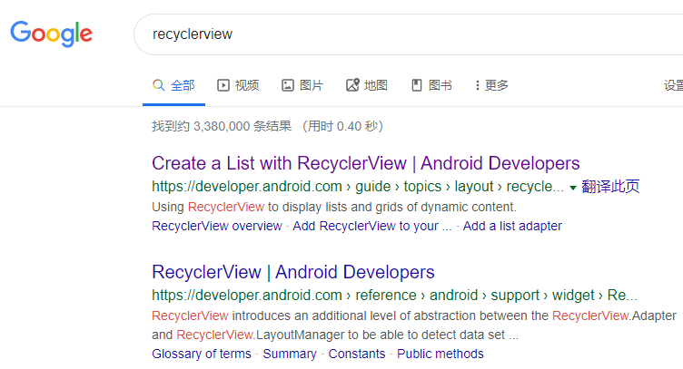Open 'Glossary of terms' sitelink
The height and width of the screenshot is (369, 683).
202,354
